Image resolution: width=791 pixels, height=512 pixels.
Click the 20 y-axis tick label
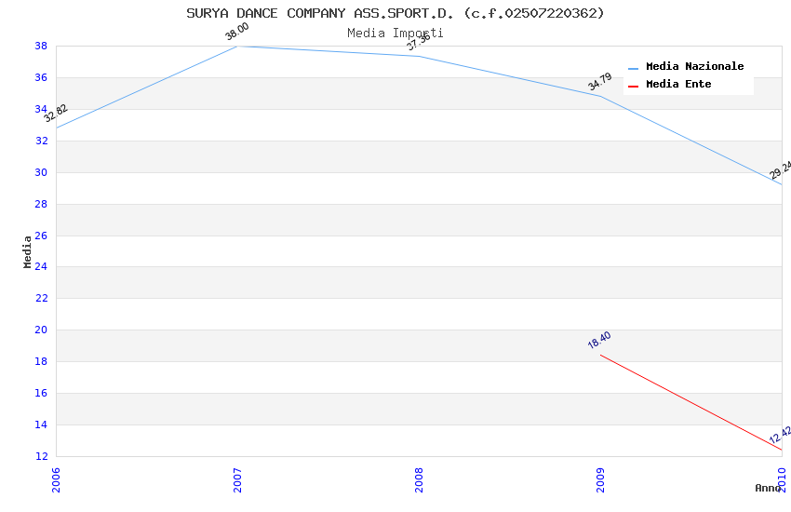tap(41, 330)
